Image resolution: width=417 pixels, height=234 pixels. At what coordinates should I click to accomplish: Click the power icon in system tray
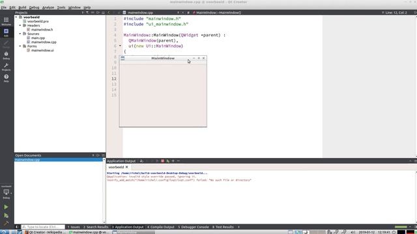tap(394, 232)
